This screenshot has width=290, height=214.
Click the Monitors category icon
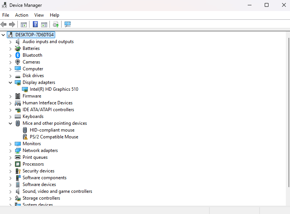pos(18,144)
